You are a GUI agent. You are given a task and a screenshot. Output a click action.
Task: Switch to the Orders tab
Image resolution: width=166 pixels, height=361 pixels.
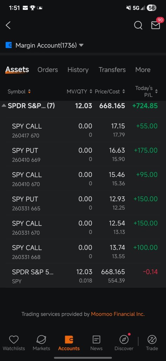pos(48,70)
